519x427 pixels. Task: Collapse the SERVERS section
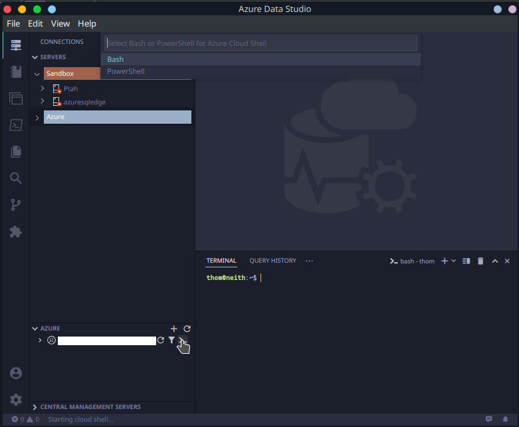point(35,57)
